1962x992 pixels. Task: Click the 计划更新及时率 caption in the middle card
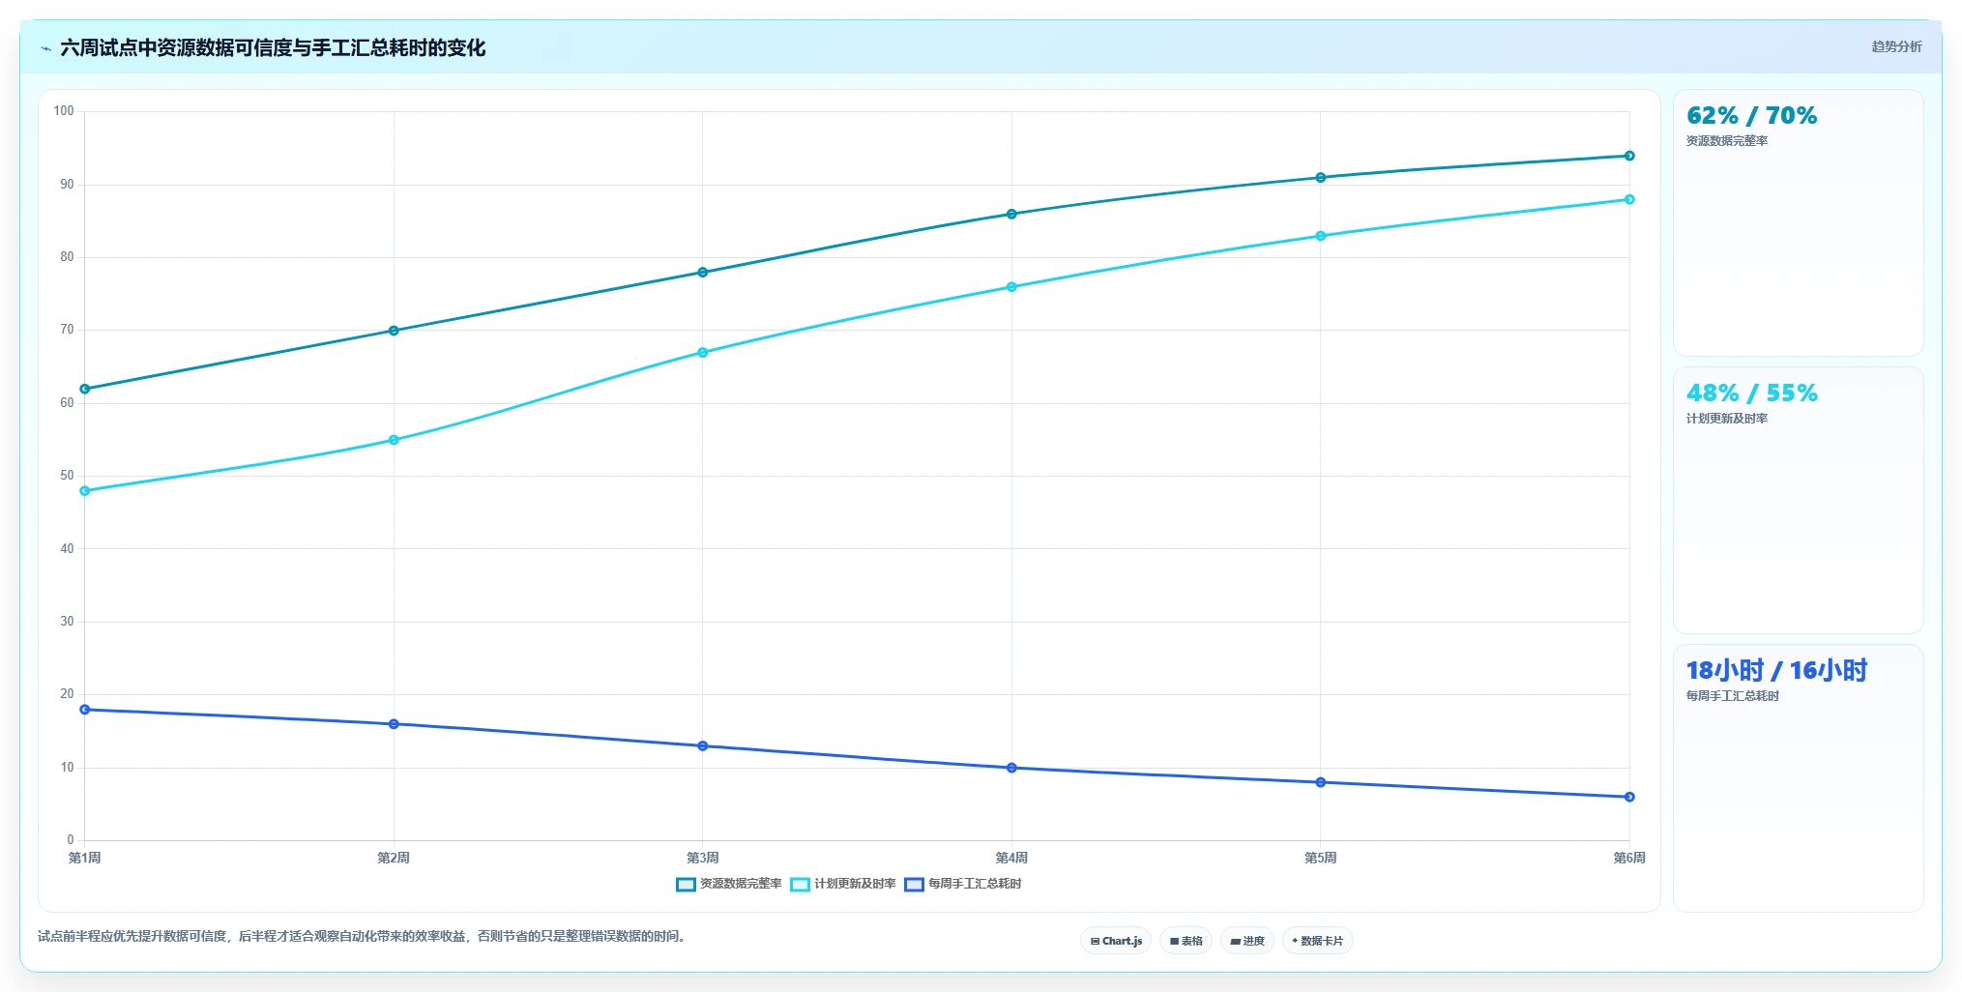pyautogui.click(x=1727, y=419)
